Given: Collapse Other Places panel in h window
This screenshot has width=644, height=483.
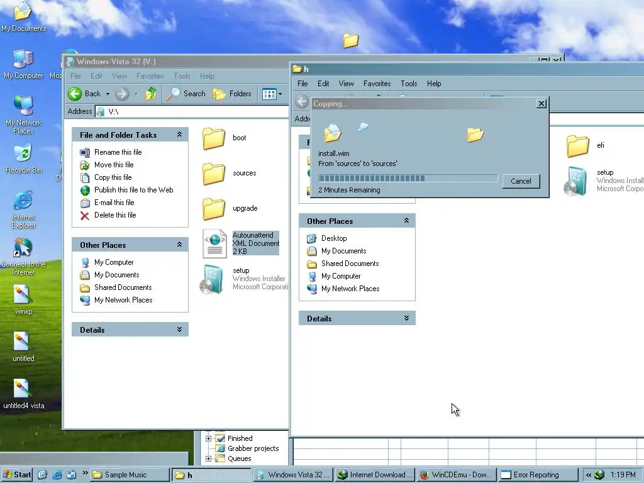Looking at the screenshot, I should (406, 221).
